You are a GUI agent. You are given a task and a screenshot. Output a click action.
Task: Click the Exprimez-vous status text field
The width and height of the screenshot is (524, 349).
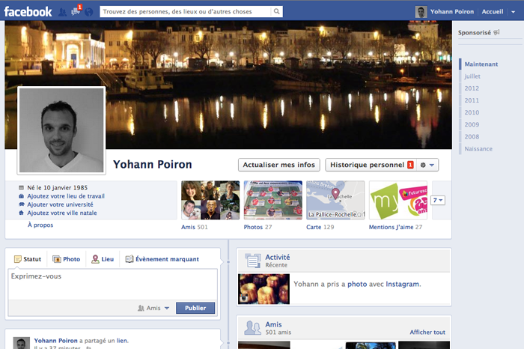pyautogui.click(x=112, y=283)
